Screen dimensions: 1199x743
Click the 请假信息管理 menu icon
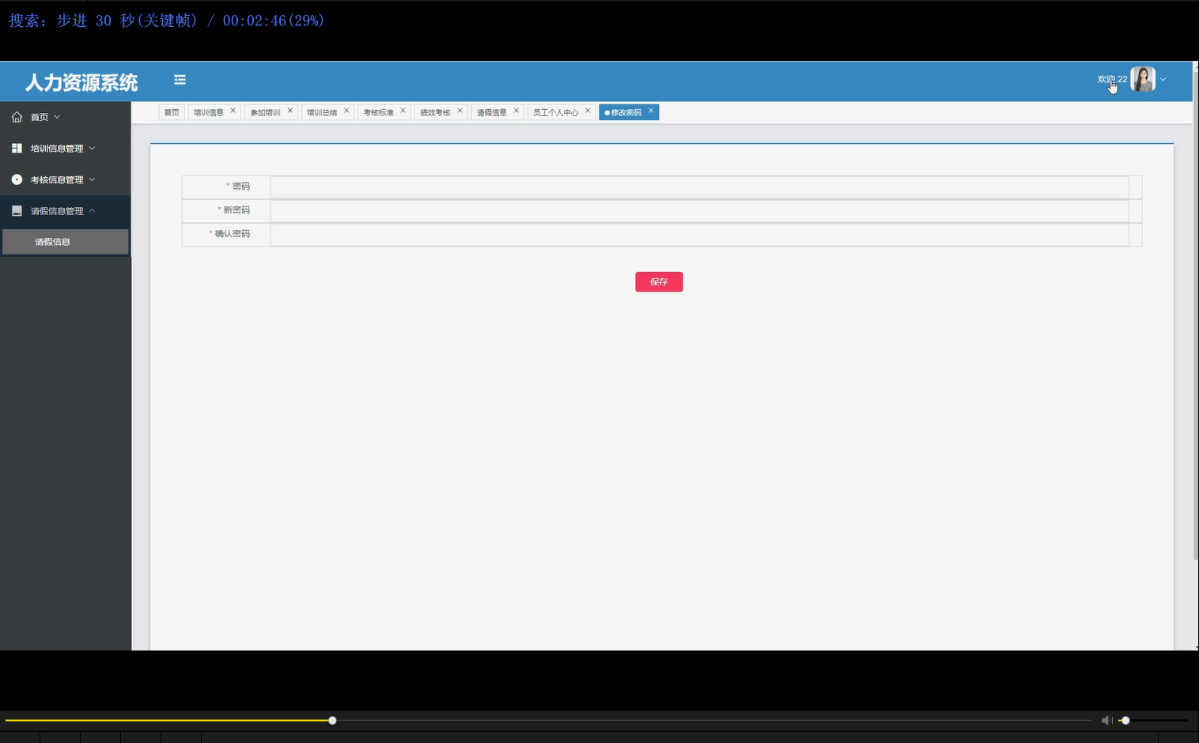point(17,211)
